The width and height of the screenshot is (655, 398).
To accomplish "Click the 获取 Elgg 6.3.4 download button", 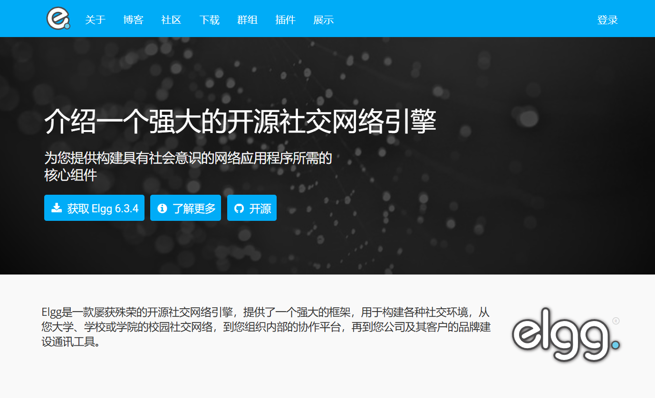I will pos(94,208).
